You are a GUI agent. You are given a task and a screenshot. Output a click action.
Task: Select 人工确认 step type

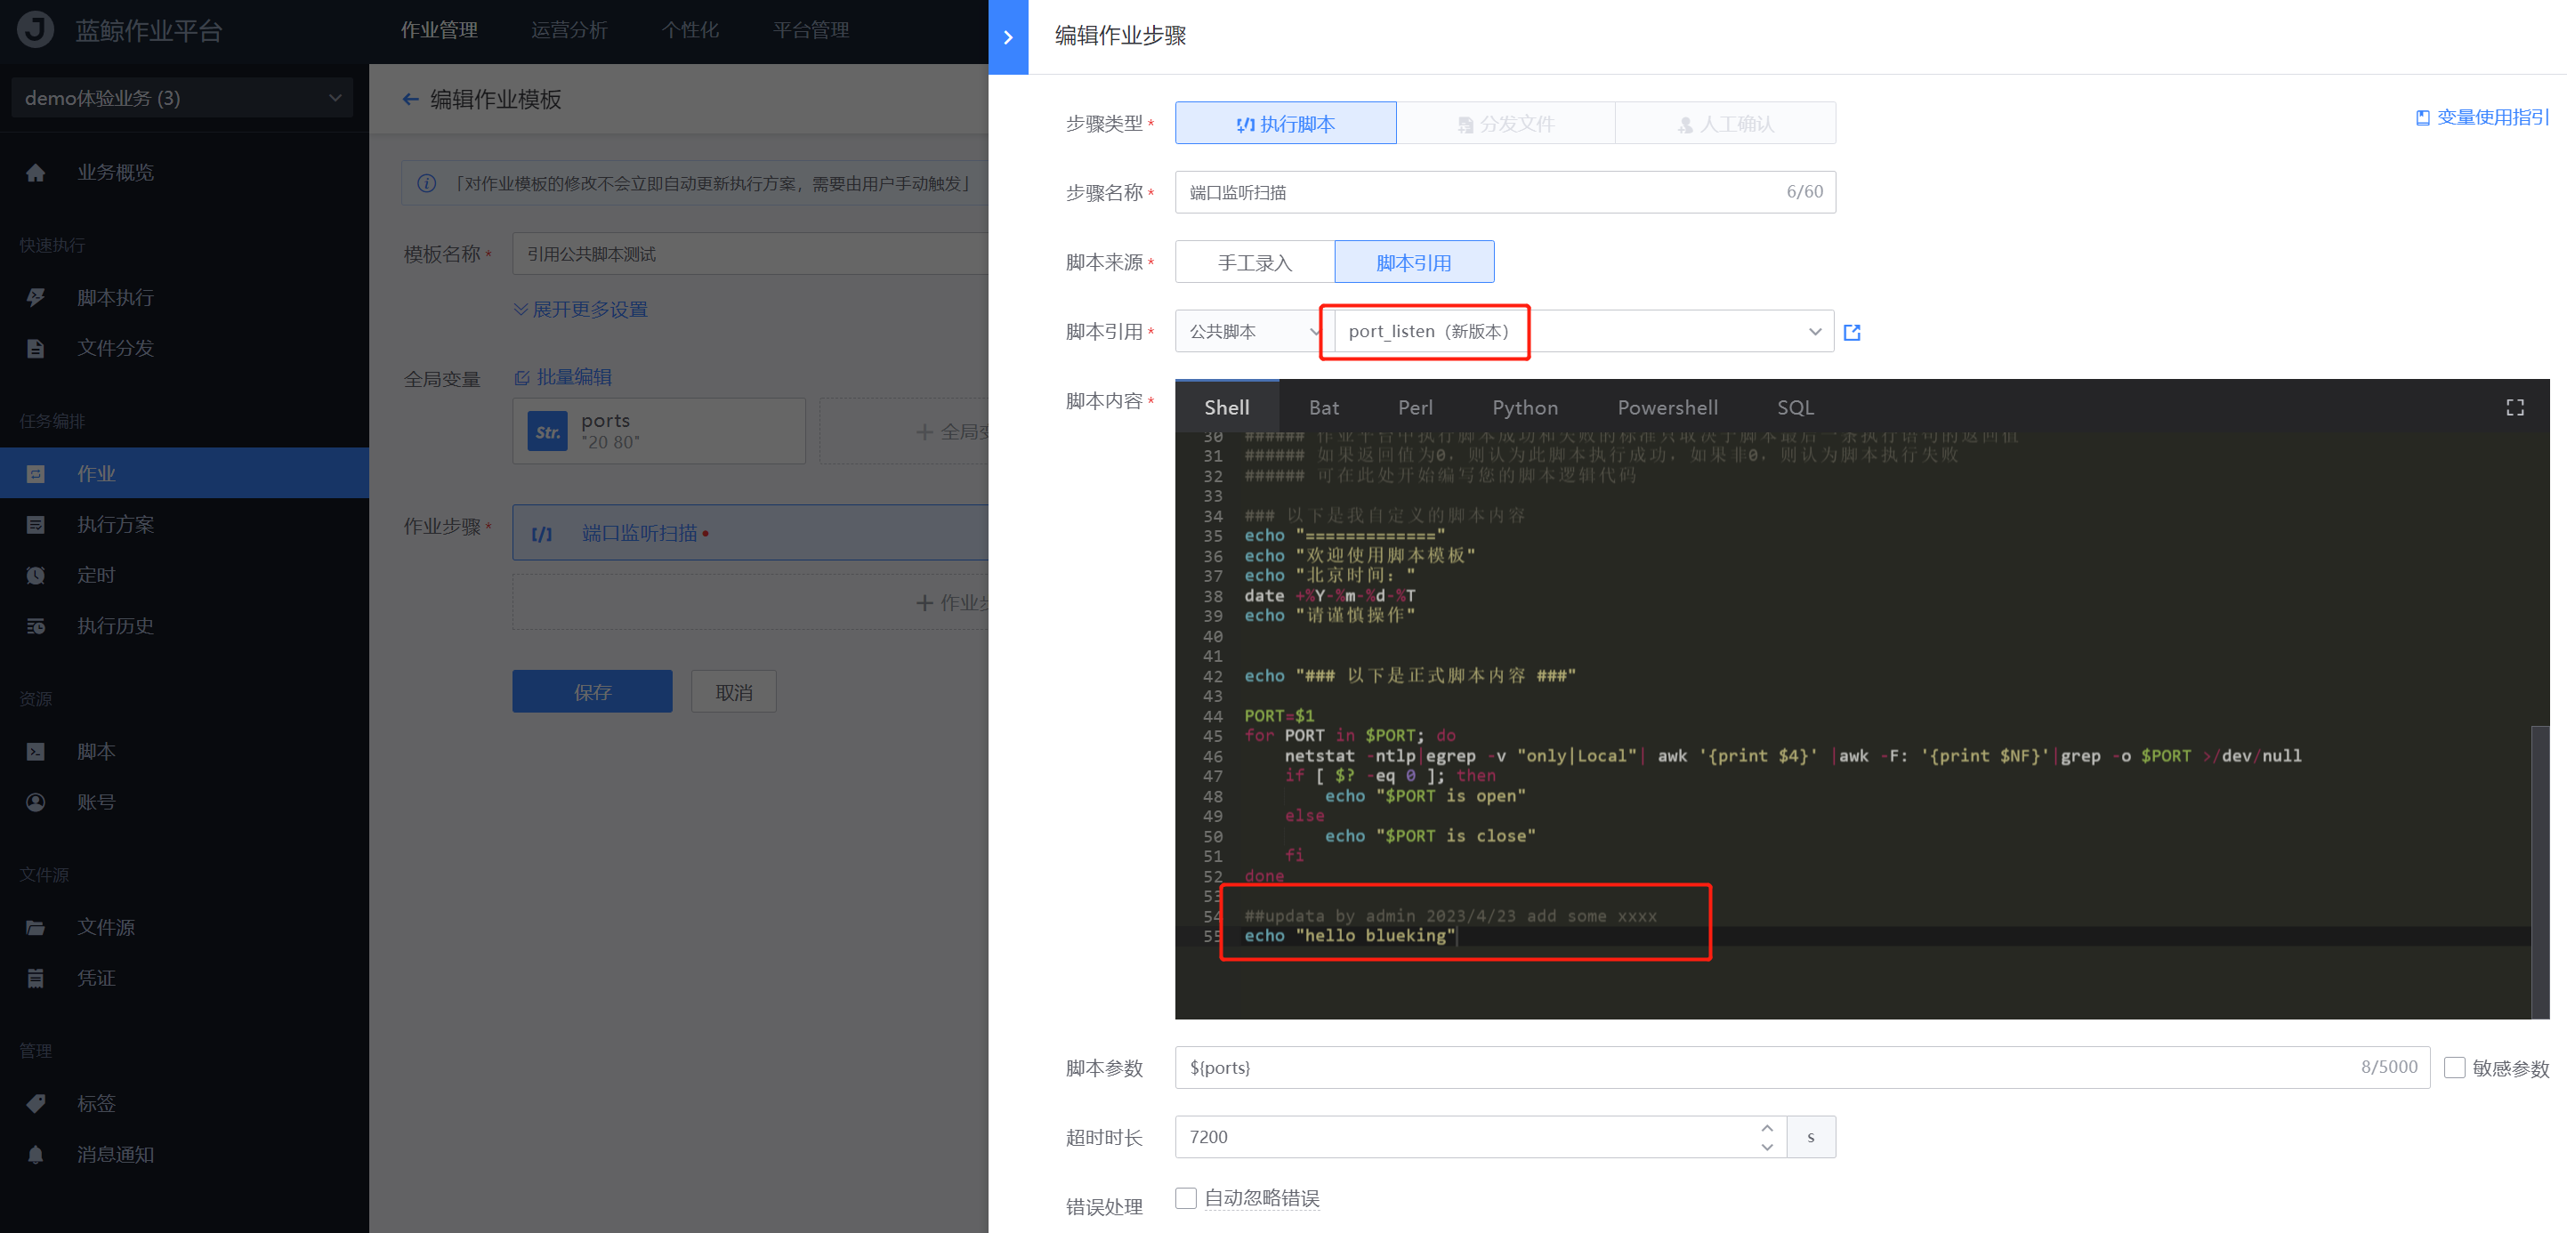click(1726, 124)
